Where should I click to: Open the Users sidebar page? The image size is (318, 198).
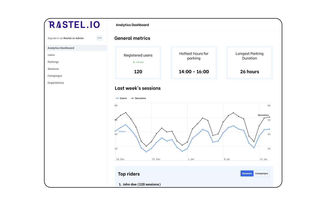(51, 55)
